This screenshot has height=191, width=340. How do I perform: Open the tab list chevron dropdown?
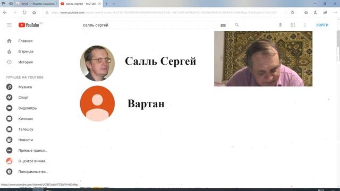tap(114, 4)
